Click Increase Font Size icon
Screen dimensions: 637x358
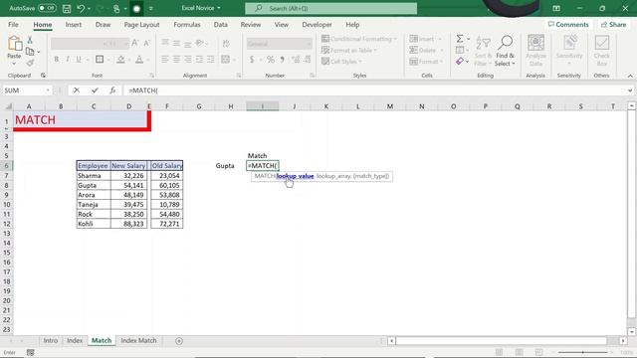coord(135,43)
